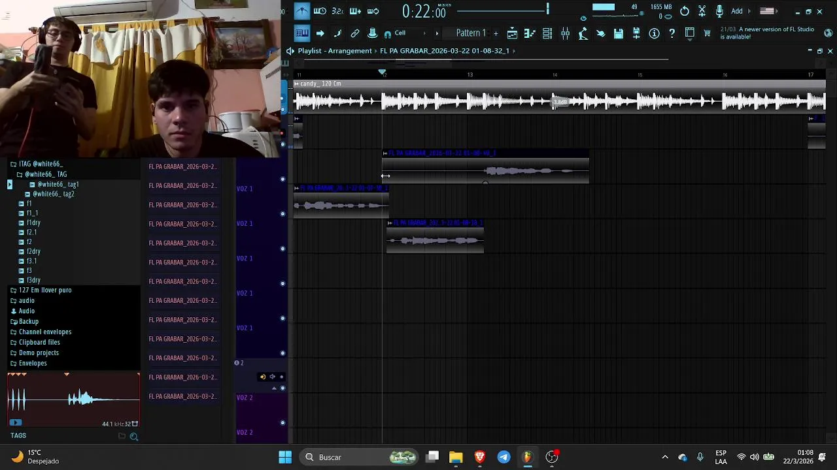837x470 pixels.
Task: Open the Channel rack view icon
Action: click(x=547, y=33)
